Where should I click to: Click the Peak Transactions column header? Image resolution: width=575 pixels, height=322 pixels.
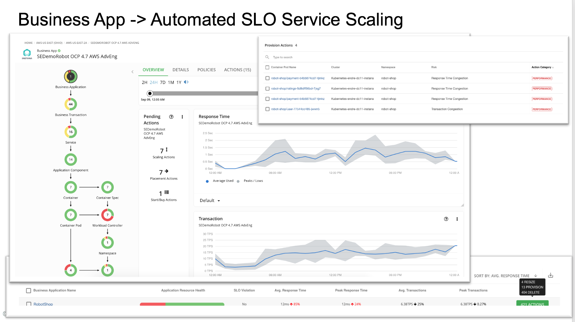473,290
